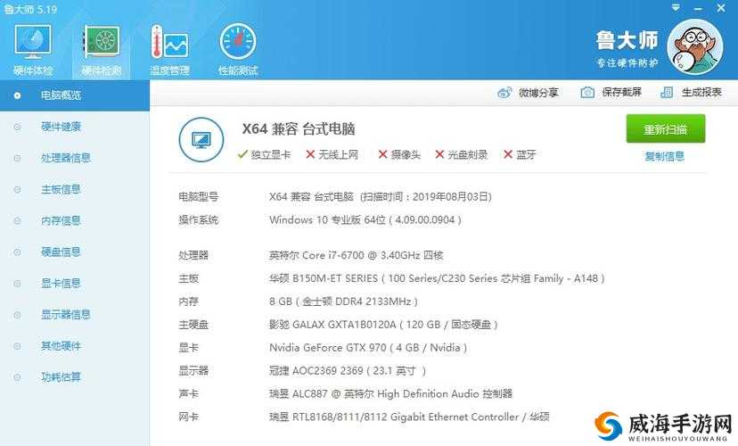Image resolution: width=738 pixels, height=446 pixels.
Task: Open the 硬件体检 hardware checkup icon
Action: pos(33,41)
